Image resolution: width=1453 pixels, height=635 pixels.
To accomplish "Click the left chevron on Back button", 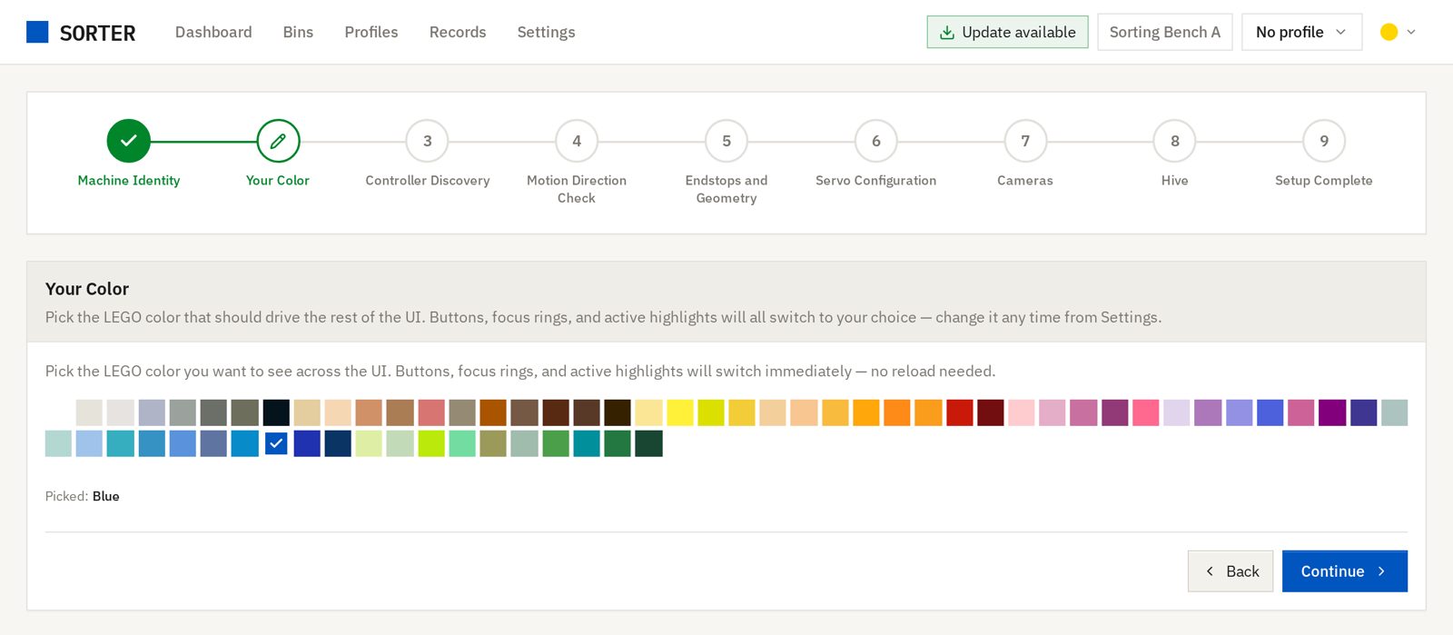I will 1210,571.
